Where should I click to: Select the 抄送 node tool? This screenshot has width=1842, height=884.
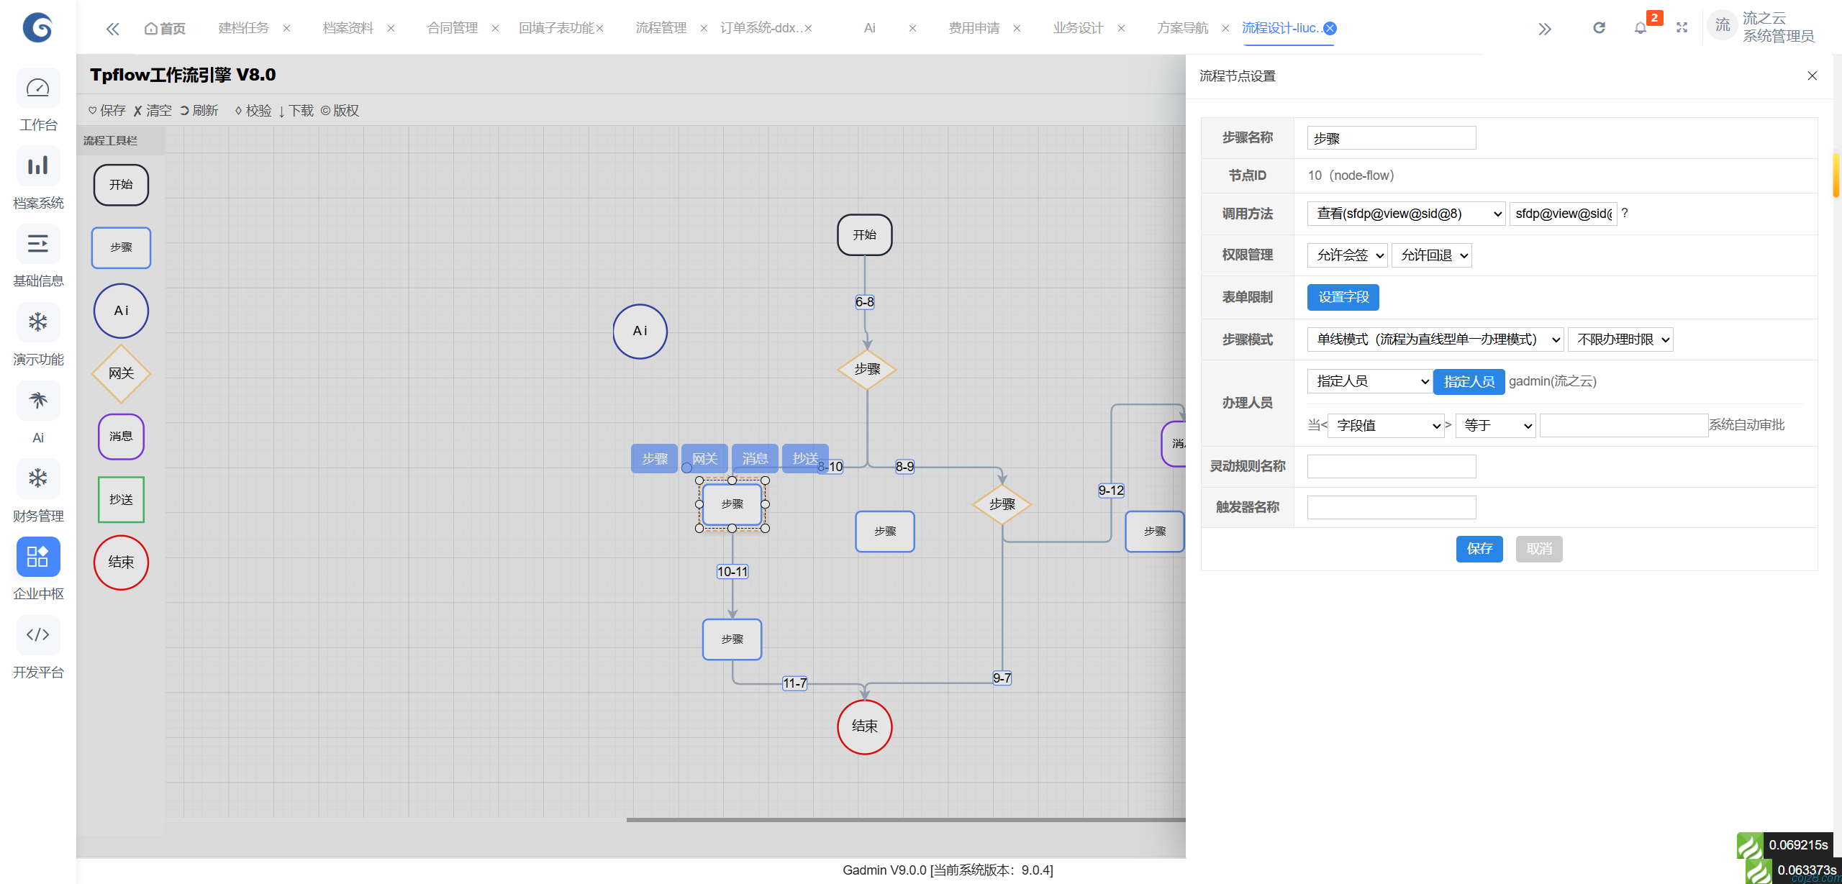click(120, 499)
